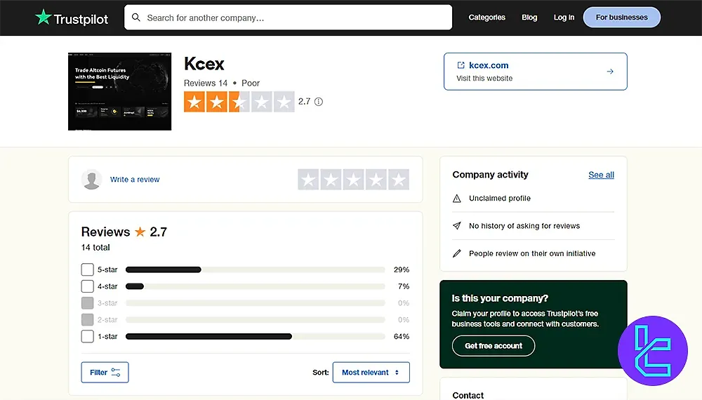Click the TrustScore info icon
Screen dimensions: 702x400
(319, 102)
